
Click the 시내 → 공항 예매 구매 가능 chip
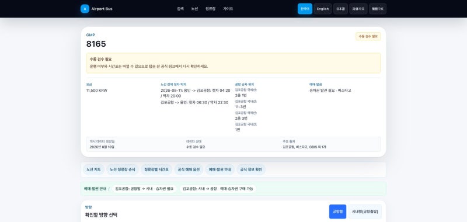[218, 189]
